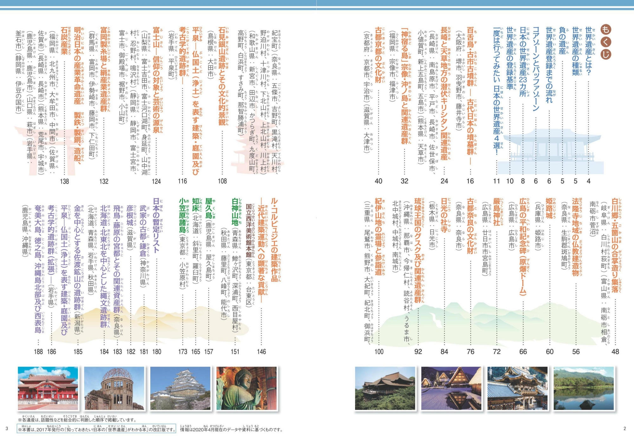Open the Shuri Castle red palace photo
Viewport: 634px width, 440px height.
pos(48,389)
